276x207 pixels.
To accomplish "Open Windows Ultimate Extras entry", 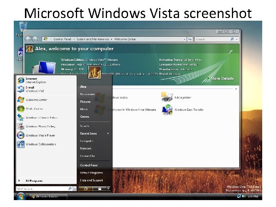I will (46, 117).
